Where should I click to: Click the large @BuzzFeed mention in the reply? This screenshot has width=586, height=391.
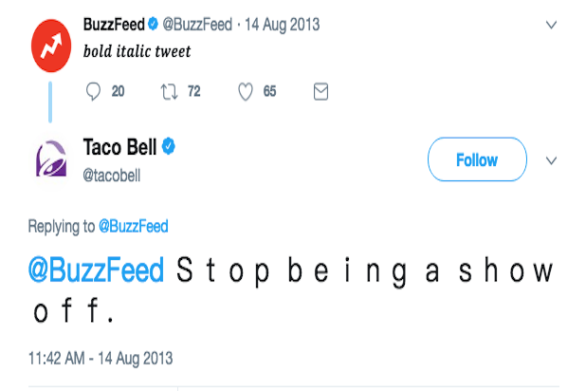pos(98,270)
